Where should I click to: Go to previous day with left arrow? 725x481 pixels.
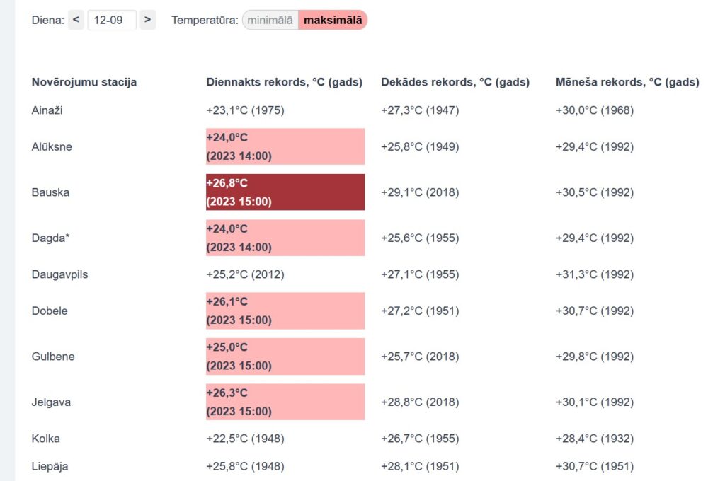click(x=76, y=20)
